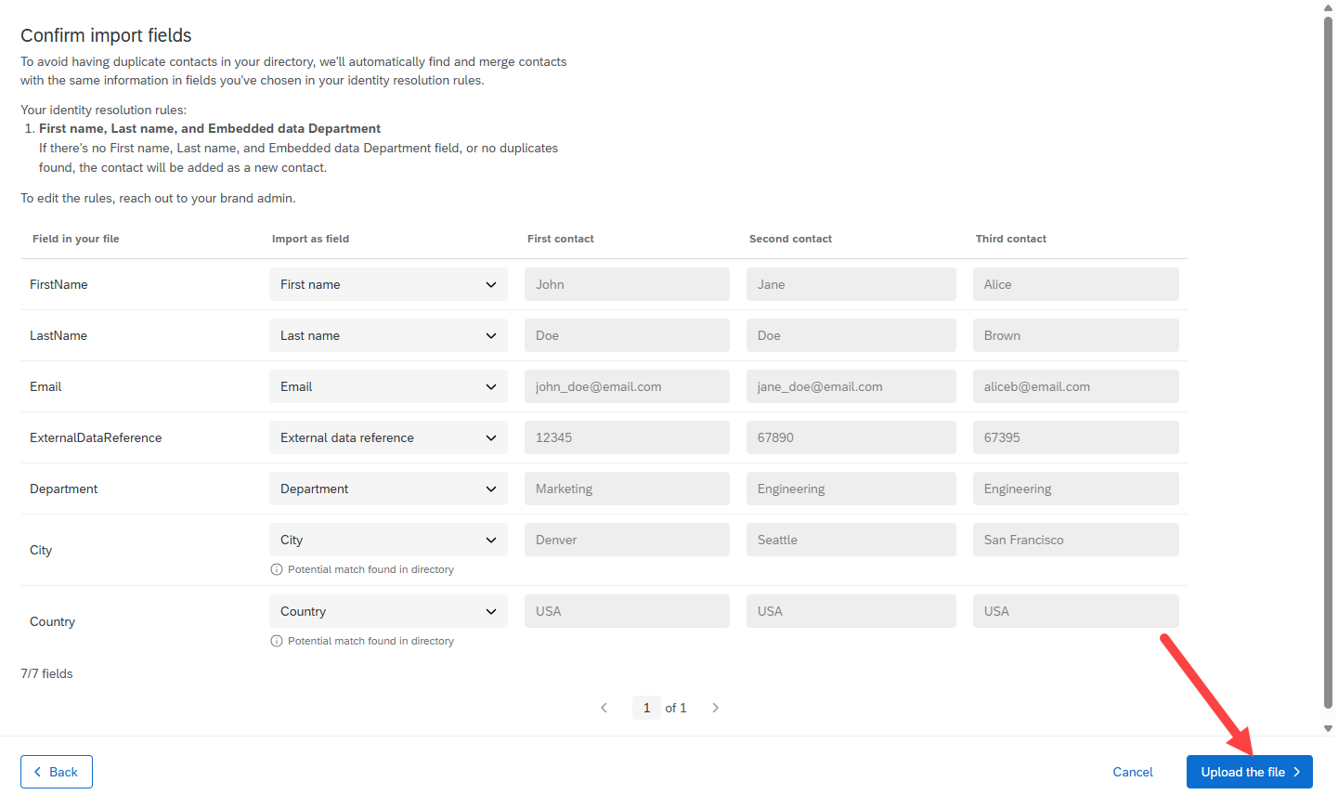The height and width of the screenshot is (795, 1338).
Task: Click the first contact sample field showing John
Action: point(627,284)
